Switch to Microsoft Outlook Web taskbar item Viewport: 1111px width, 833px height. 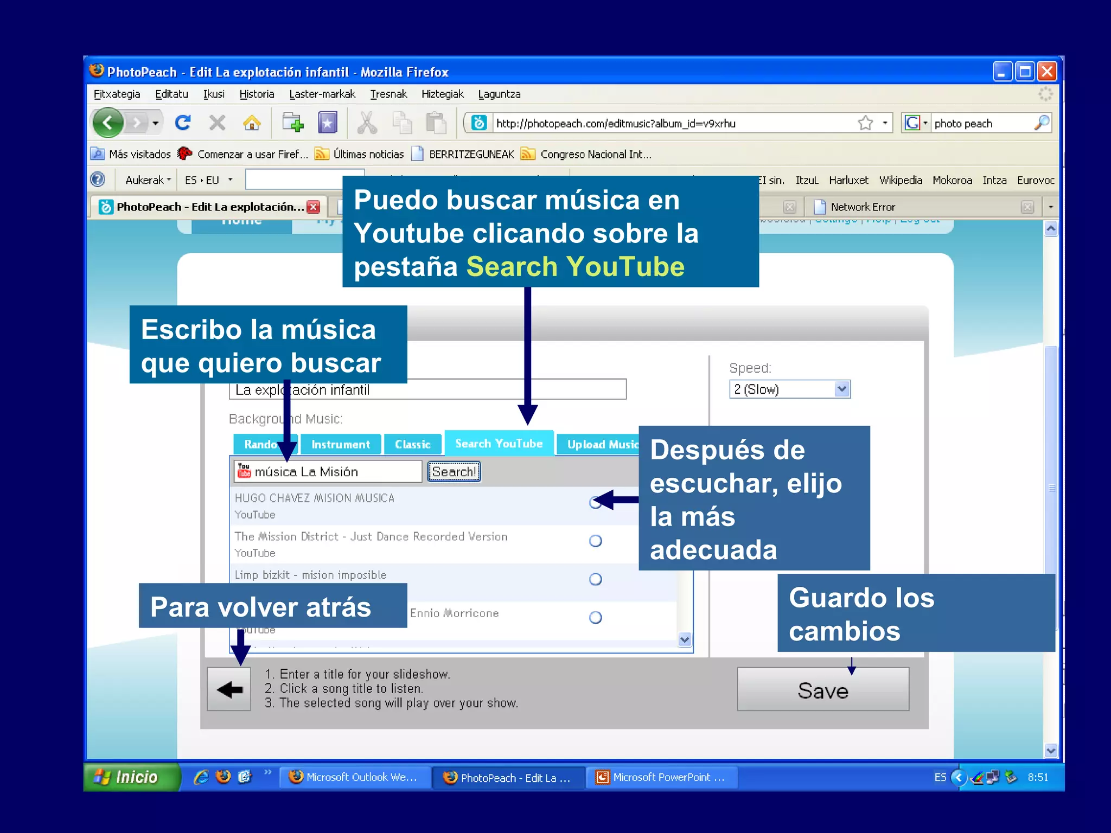pyautogui.click(x=355, y=777)
